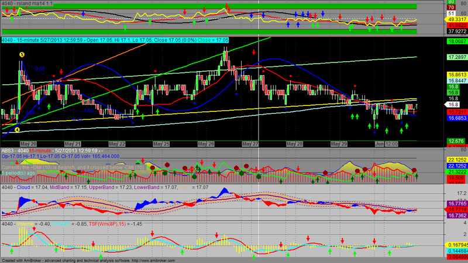The image size is (468, 263).
Task: Select the May 21 date label
Action: [73, 144]
